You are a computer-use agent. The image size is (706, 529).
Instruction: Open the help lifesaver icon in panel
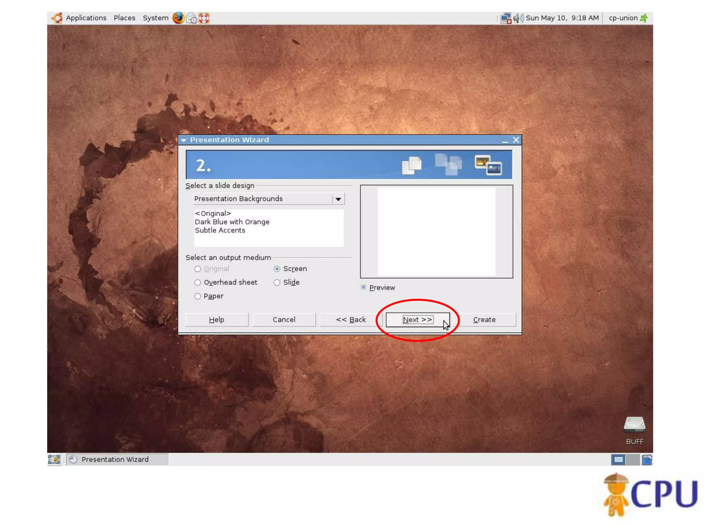coord(204,18)
